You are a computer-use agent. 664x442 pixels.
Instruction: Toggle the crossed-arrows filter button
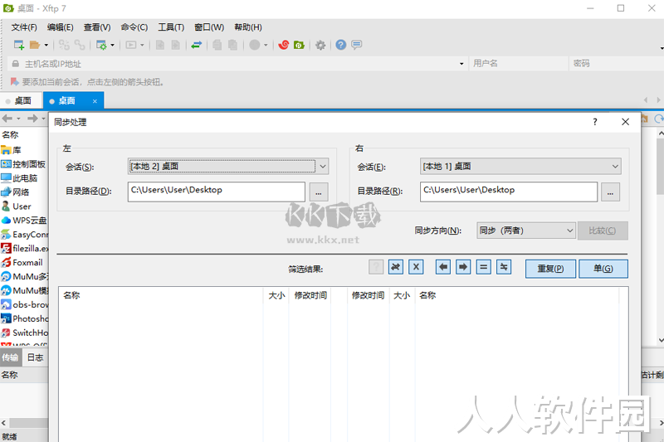396,267
